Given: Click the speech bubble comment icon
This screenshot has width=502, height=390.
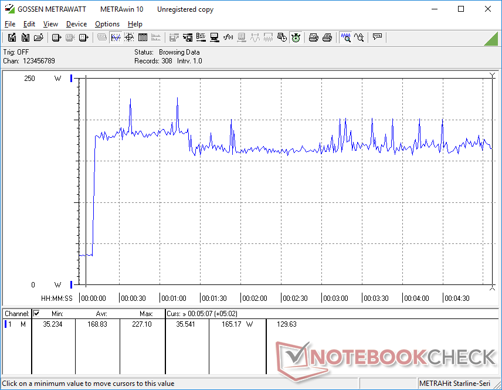Looking at the screenshot, I should (377, 38).
